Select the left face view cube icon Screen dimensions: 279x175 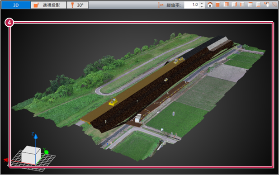coord(242,5)
